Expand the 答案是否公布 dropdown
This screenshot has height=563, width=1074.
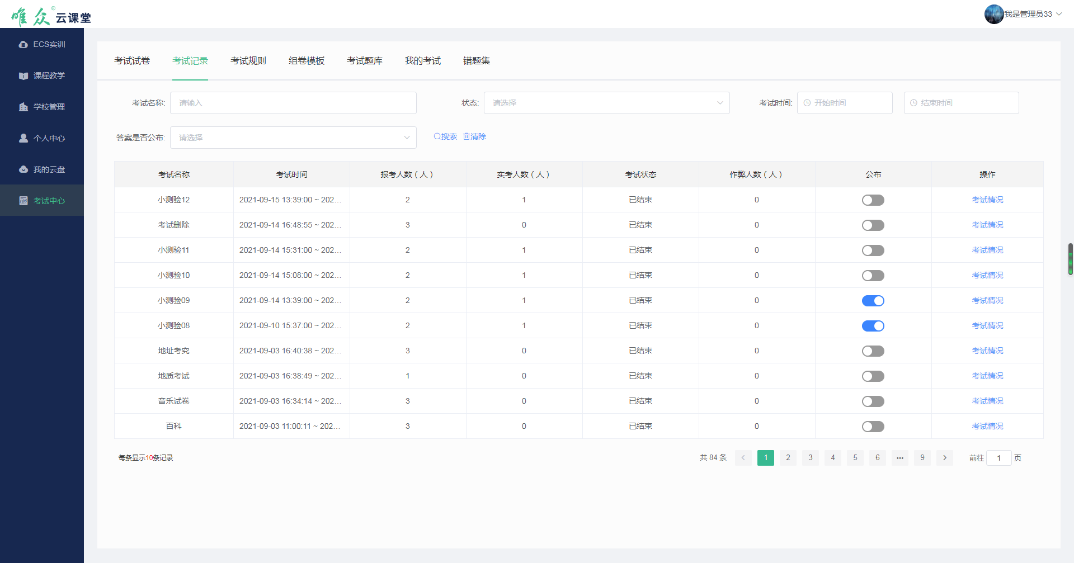tap(293, 138)
